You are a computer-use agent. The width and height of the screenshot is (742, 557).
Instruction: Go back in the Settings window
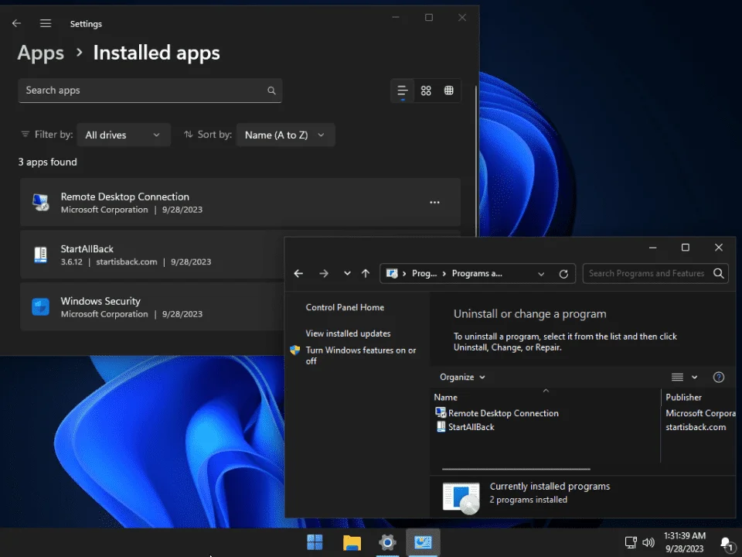click(16, 23)
